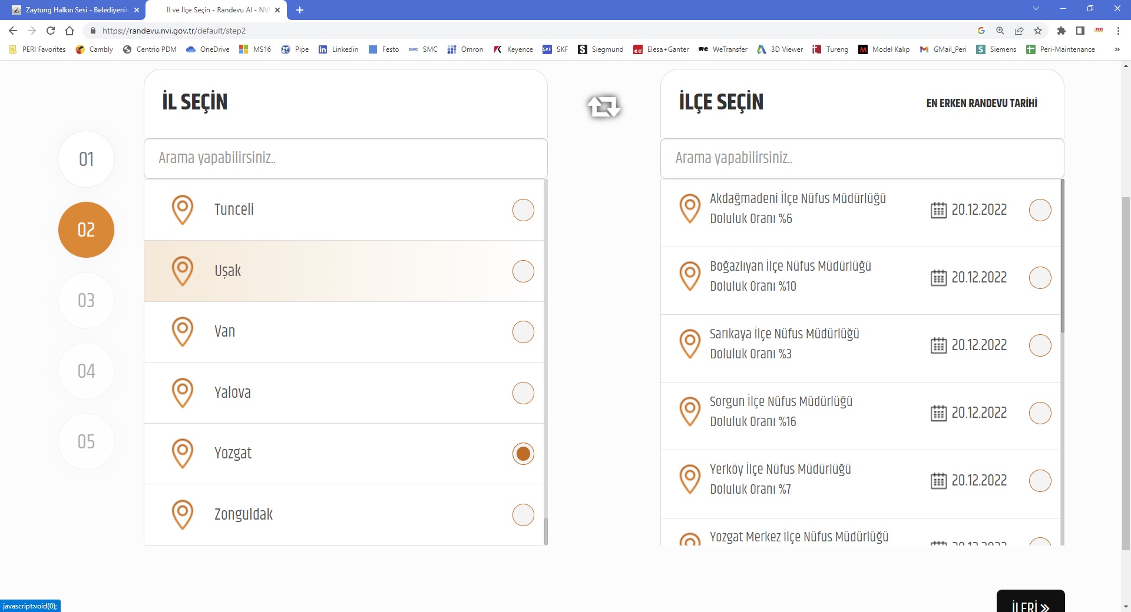
Task: Click the swap arrows icon between panels
Action: tap(604, 107)
